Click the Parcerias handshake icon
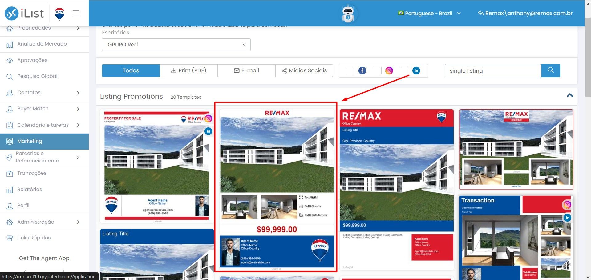591x280 pixels. tap(9, 157)
